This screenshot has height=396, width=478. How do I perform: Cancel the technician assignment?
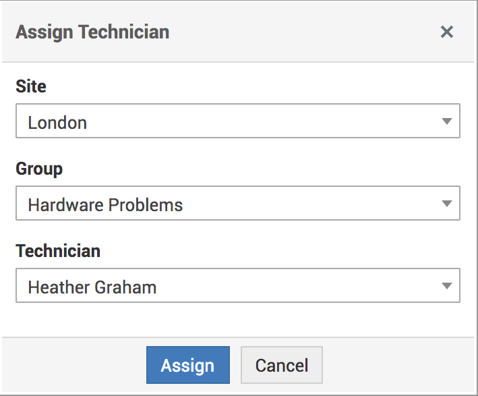(x=281, y=365)
